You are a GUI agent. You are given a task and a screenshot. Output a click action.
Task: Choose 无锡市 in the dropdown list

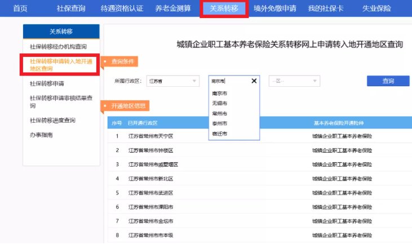(x=219, y=104)
